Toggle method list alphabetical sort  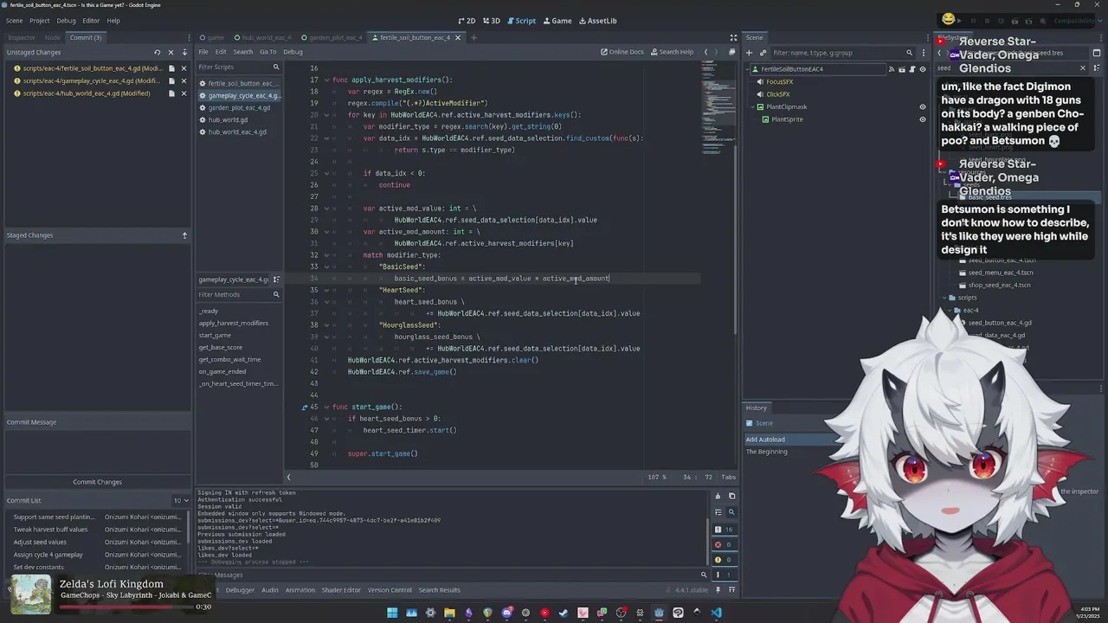(x=276, y=279)
